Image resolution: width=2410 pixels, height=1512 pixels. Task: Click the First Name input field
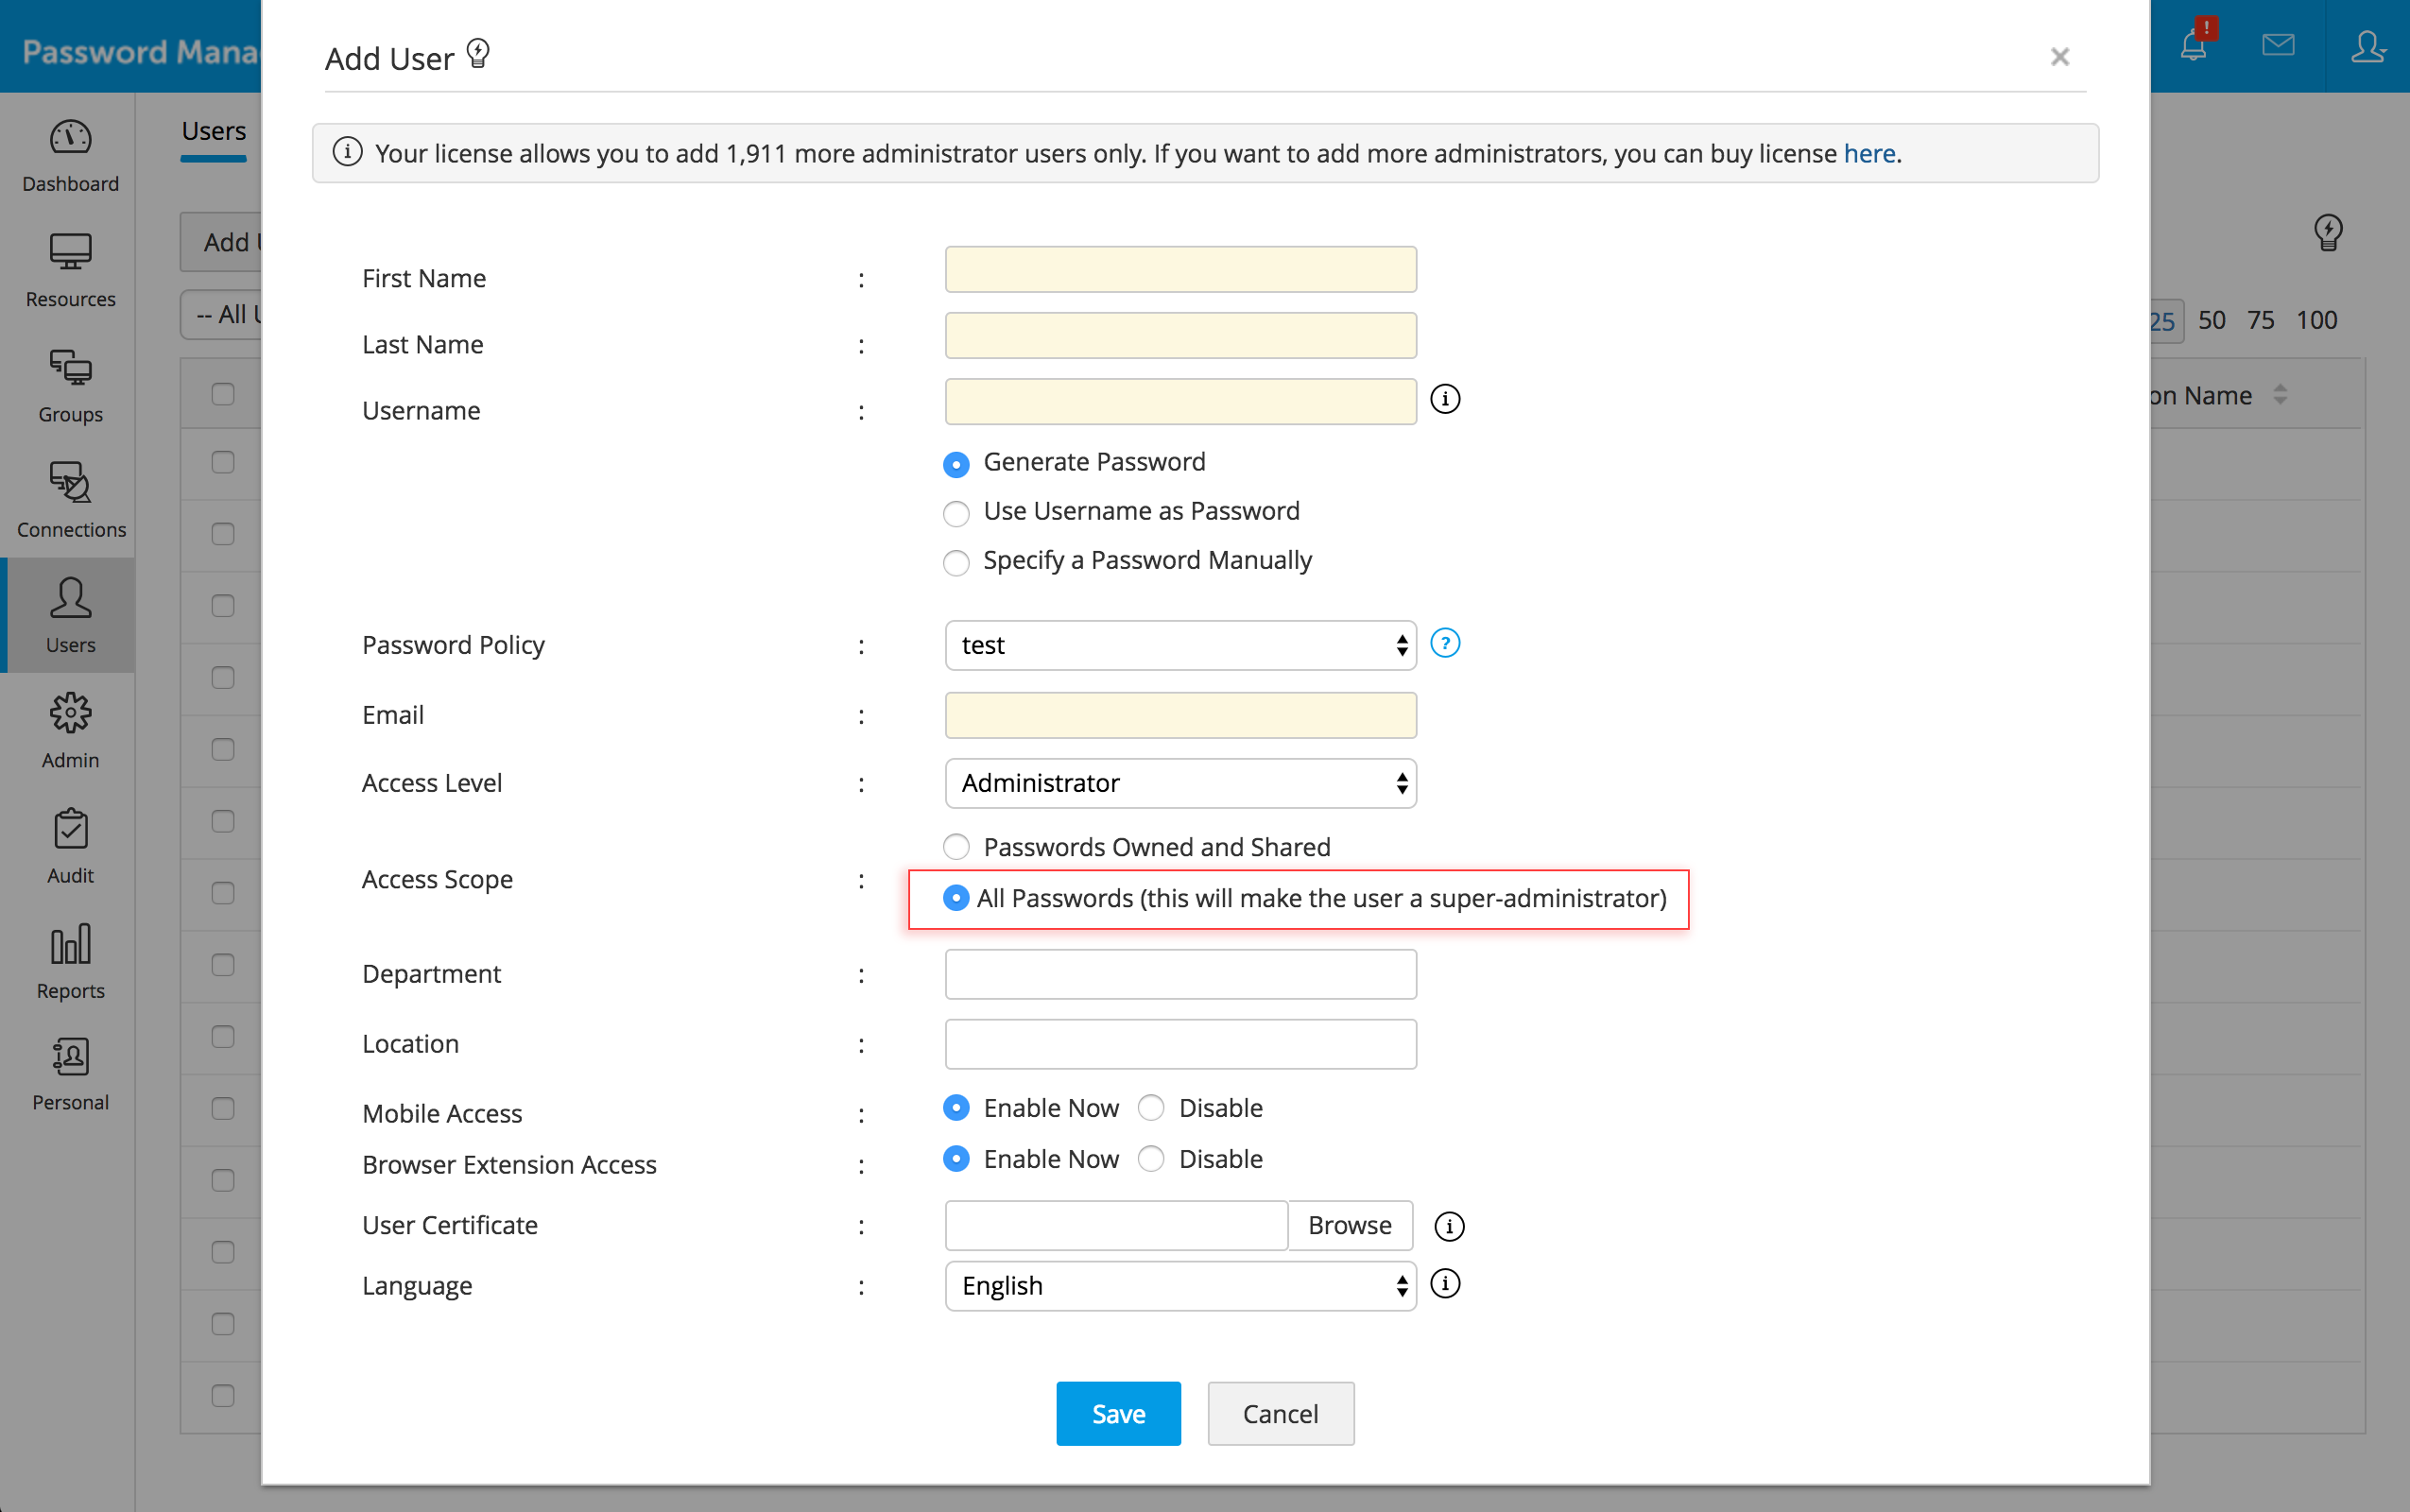[x=1180, y=270]
